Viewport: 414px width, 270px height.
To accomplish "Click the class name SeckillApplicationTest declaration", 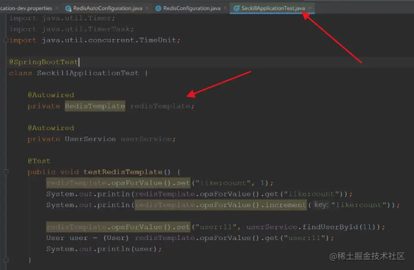I will [88, 73].
